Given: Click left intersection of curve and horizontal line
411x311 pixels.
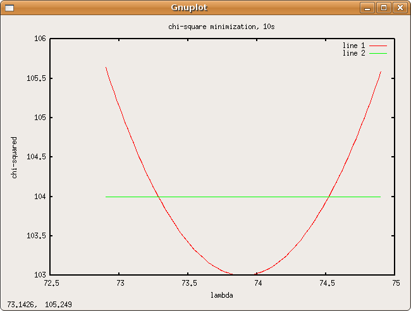Looking at the screenshot, I should (157, 197).
